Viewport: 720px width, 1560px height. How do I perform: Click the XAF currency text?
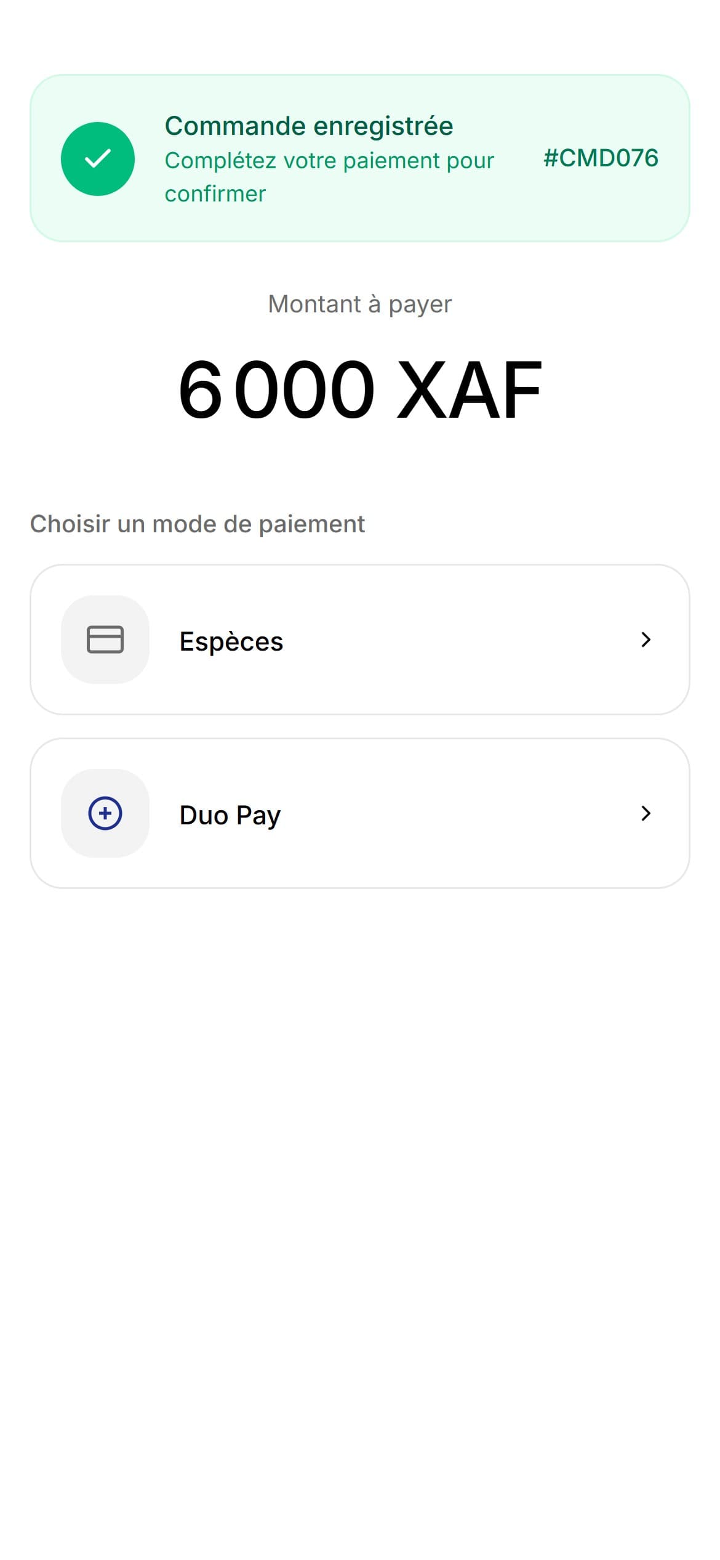pos(470,390)
